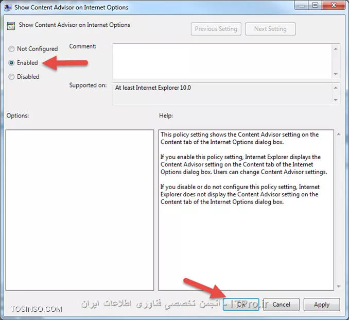Click the title bar window icon
The image size is (349, 320).
point(8,7)
